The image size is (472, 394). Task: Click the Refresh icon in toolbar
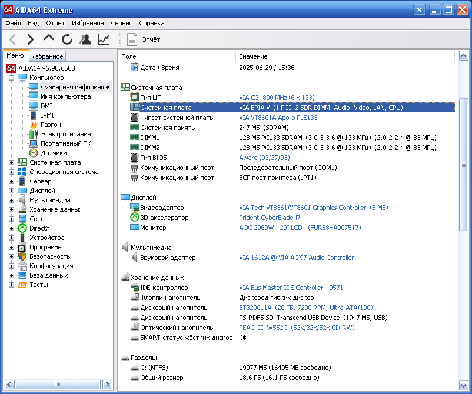(x=67, y=39)
